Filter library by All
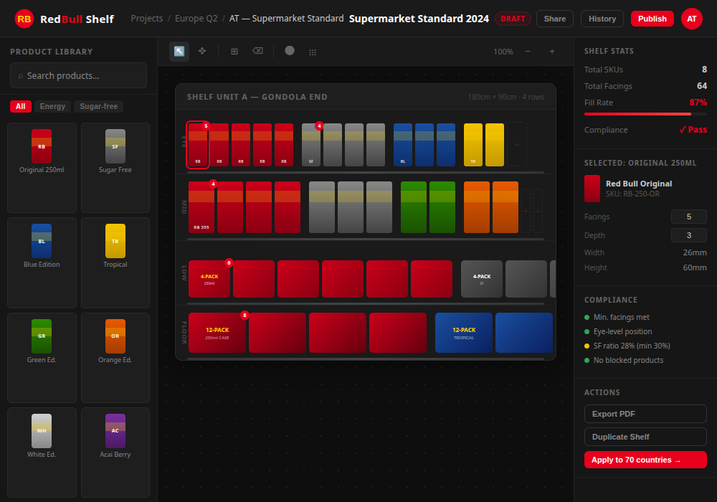Image resolution: width=717 pixels, height=502 pixels. pyautogui.click(x=21, y=107)
